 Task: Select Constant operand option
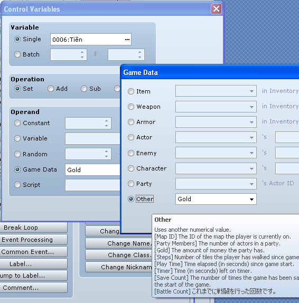[x=17, y=123]
